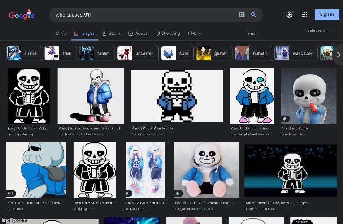Switch to the Videos tab

(138, 34)
